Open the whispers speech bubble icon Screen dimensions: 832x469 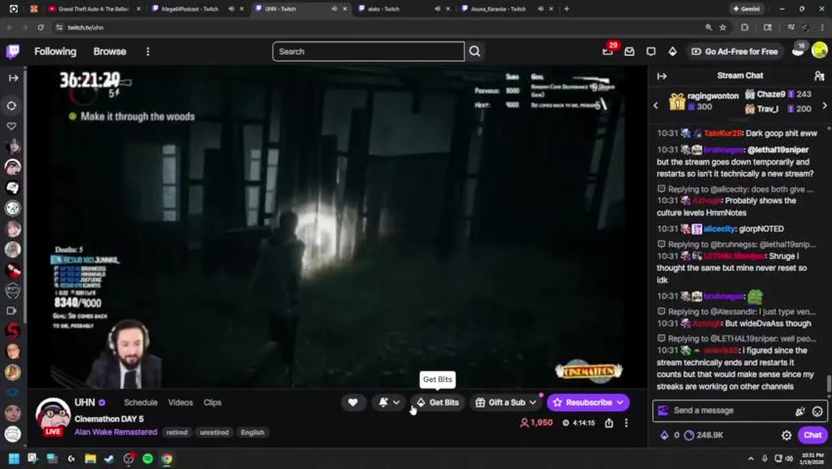coord(651,51)
